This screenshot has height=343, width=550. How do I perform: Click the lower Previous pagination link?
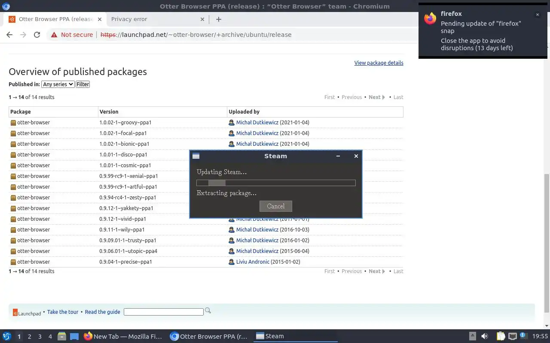351,271
